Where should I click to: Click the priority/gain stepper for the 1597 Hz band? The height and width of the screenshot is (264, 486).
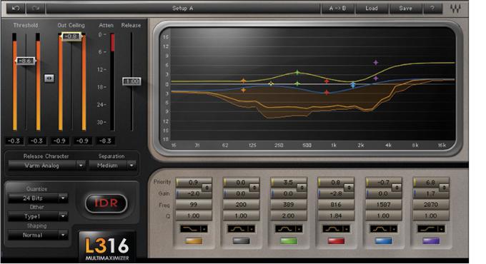click(x=397, y=188)
